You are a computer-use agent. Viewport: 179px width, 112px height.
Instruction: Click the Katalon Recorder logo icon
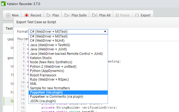tap(3, 4)
